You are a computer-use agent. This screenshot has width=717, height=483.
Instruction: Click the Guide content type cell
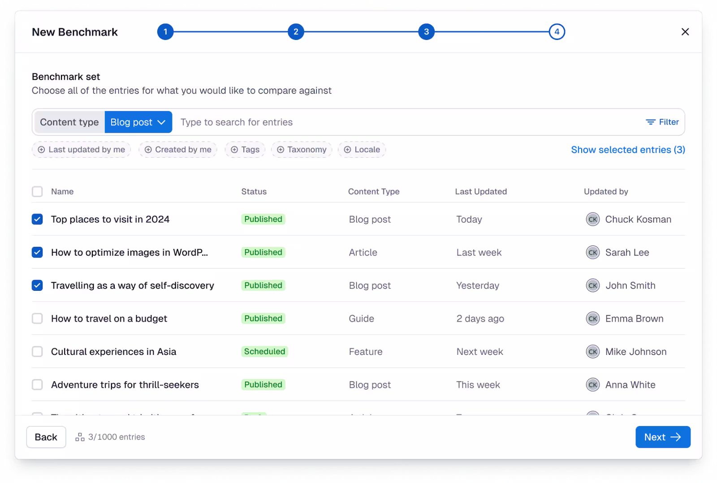[x=361, y=319]
